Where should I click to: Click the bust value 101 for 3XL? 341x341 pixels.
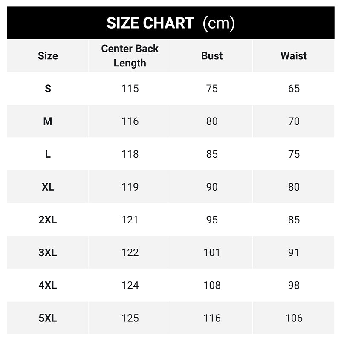212,253
